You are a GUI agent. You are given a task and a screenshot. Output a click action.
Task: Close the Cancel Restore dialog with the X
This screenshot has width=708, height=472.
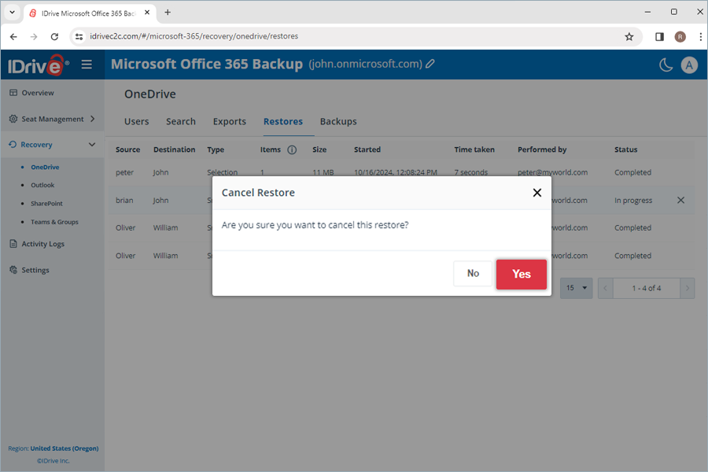[x=537, y=192]
